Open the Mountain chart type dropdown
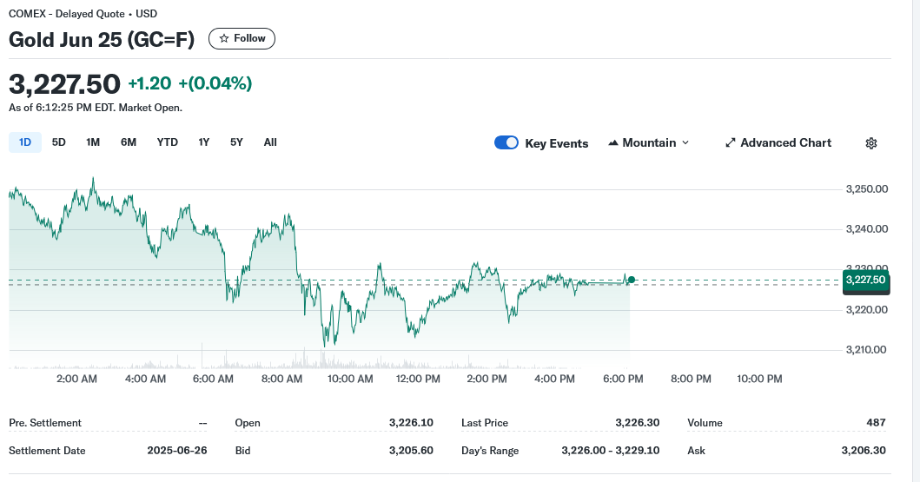 pyautogui.click(x=648, y=143)
